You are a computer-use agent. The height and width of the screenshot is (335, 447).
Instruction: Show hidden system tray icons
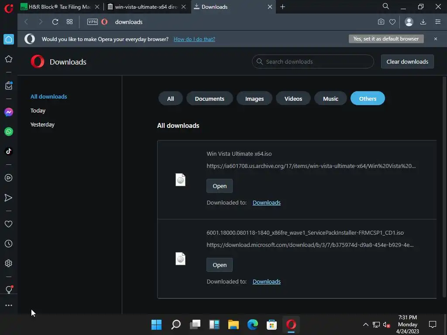click(365, 325)
